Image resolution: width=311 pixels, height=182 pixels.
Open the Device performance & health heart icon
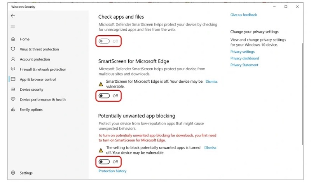coord(13,100)
